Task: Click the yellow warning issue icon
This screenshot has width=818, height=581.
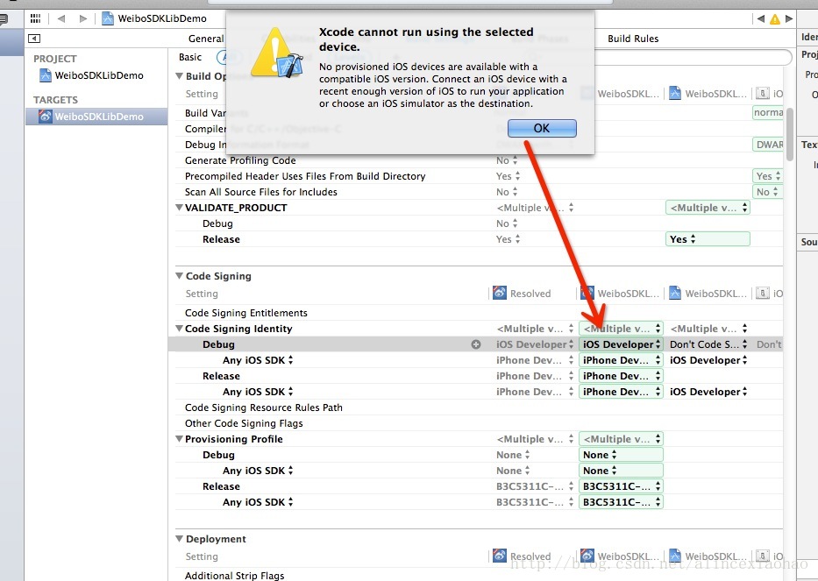Action: point(775,19)
